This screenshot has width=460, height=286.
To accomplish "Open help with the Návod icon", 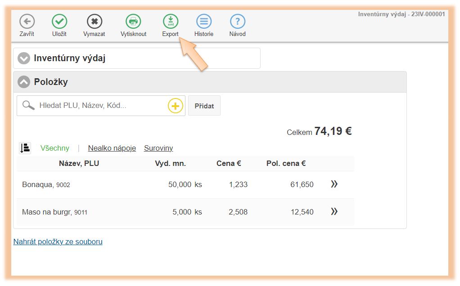I will coord(238,22).
